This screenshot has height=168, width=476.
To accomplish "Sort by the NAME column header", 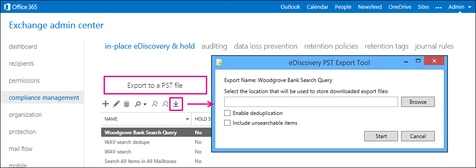I will click(x=146, y=119).
